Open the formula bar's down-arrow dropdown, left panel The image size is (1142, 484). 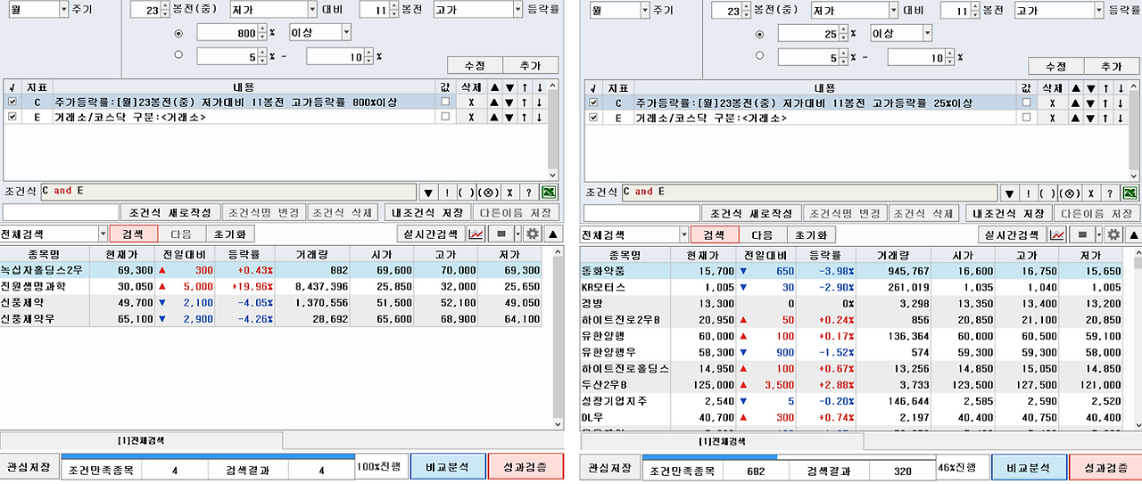pos(427,192)
